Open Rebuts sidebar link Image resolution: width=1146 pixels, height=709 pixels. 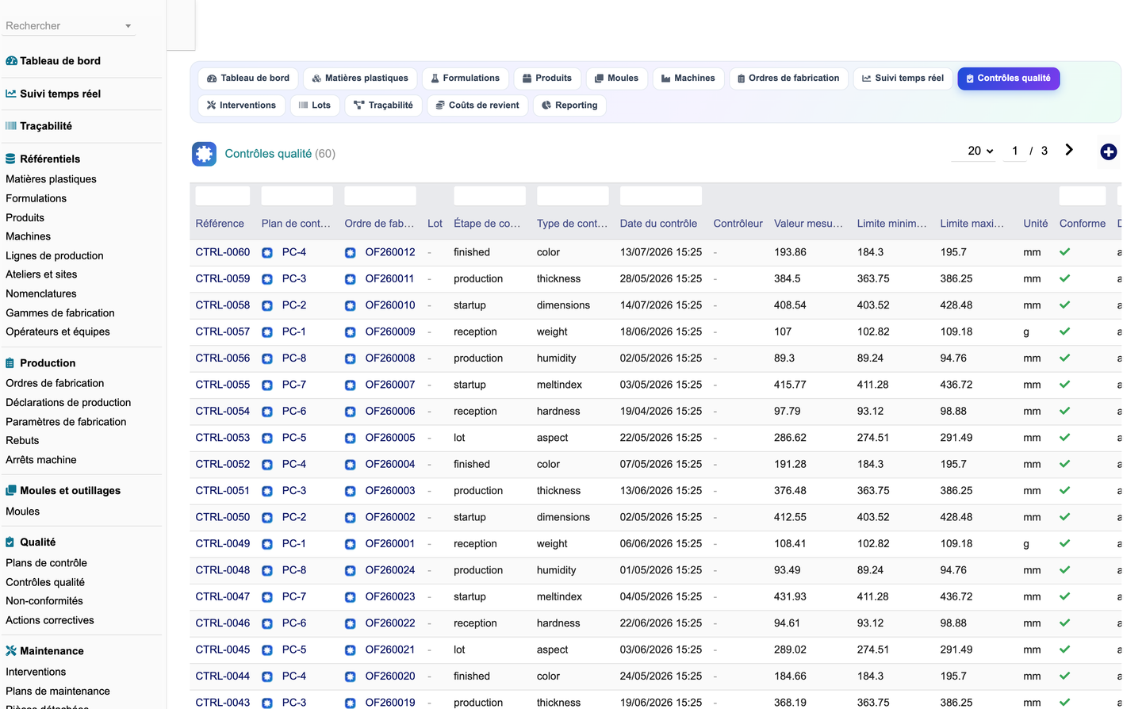coord(22,440)
